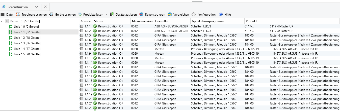Sort by the Applikationsprogramm column header
The height and width of the screenshot is (111, 340).
tap(217, 21)
